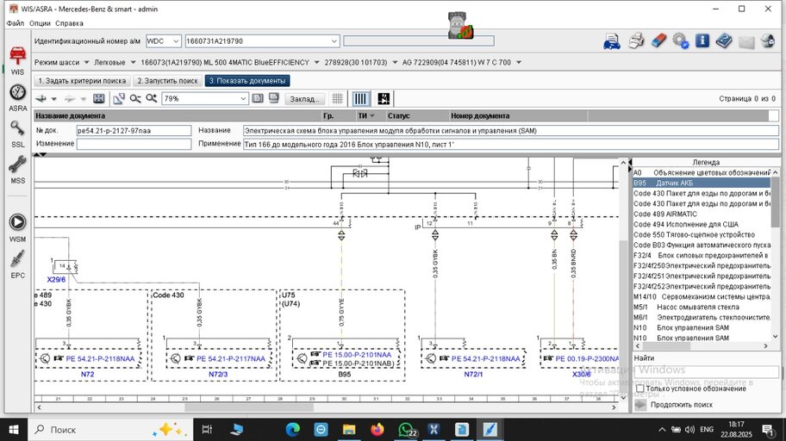The width and height of the screenshot is (786, 441).
Task: Go to step '2. Запустить поиск'
Action: 168,81
